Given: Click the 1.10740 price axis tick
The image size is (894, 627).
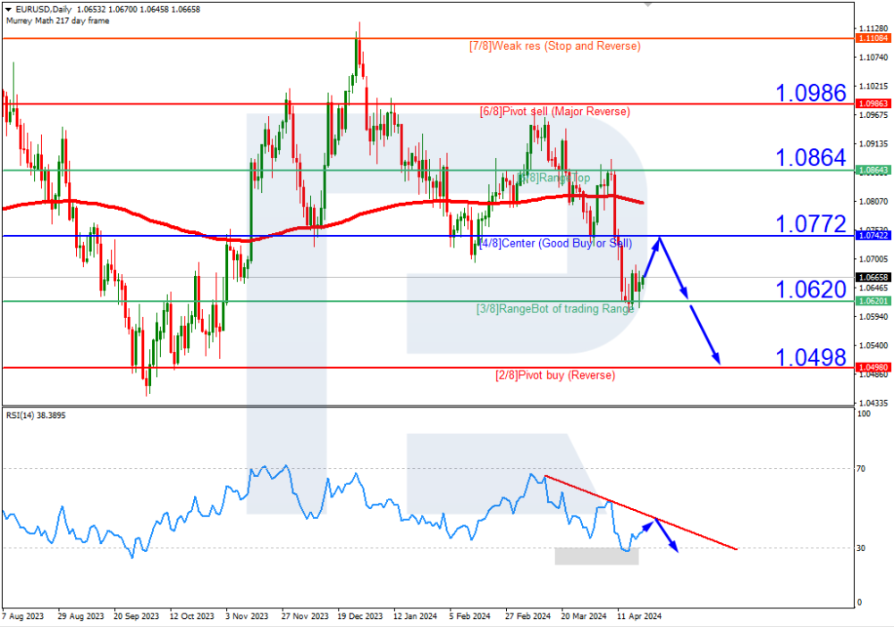Looking at the screenshot, I should point(873,57).
